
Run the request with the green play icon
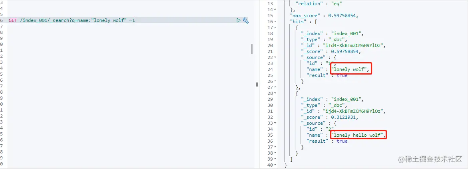click(238, 21)
